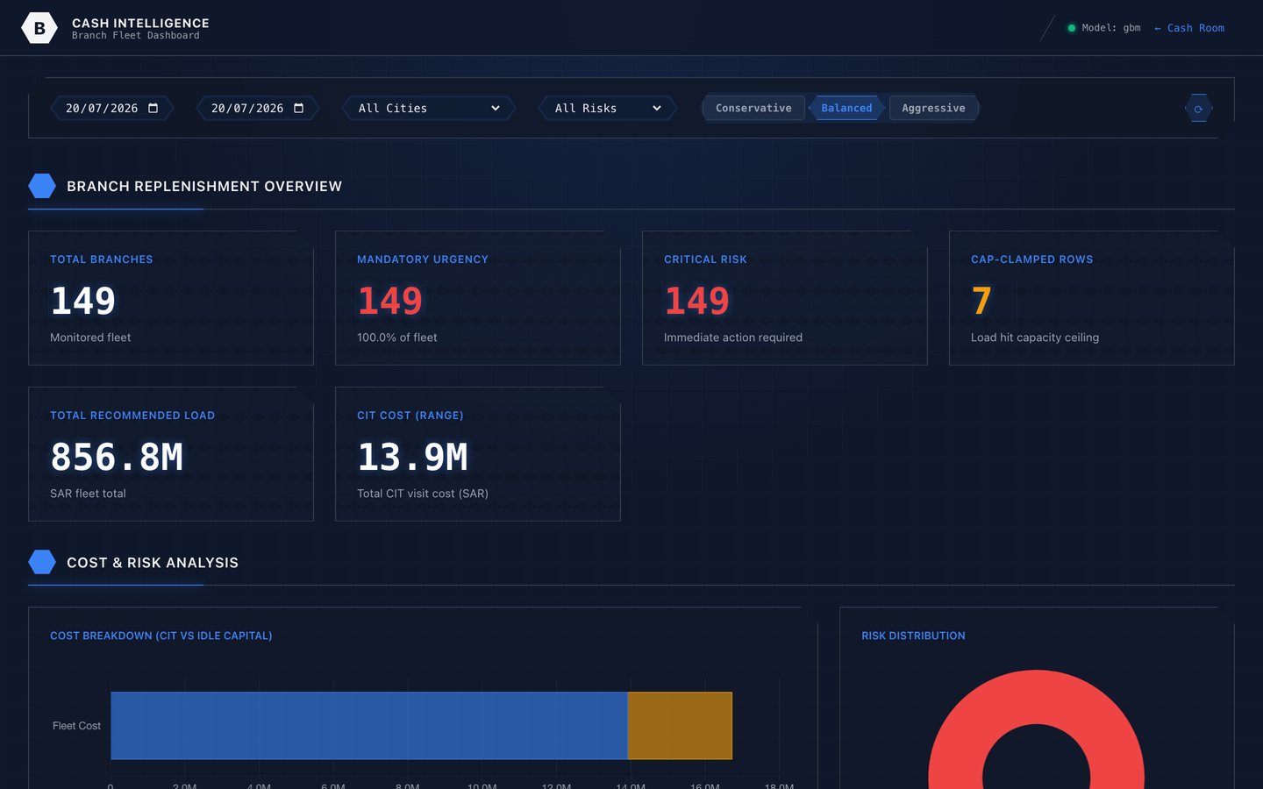Open calendar picker on first date field
Screen dimensions: 1263x789
[153, 108]
